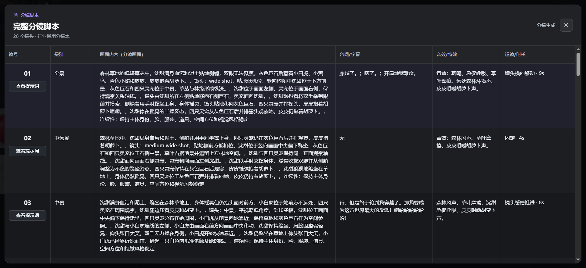View prompt for shot 03
Screen dimensions: 586x268
coord(27,216)
